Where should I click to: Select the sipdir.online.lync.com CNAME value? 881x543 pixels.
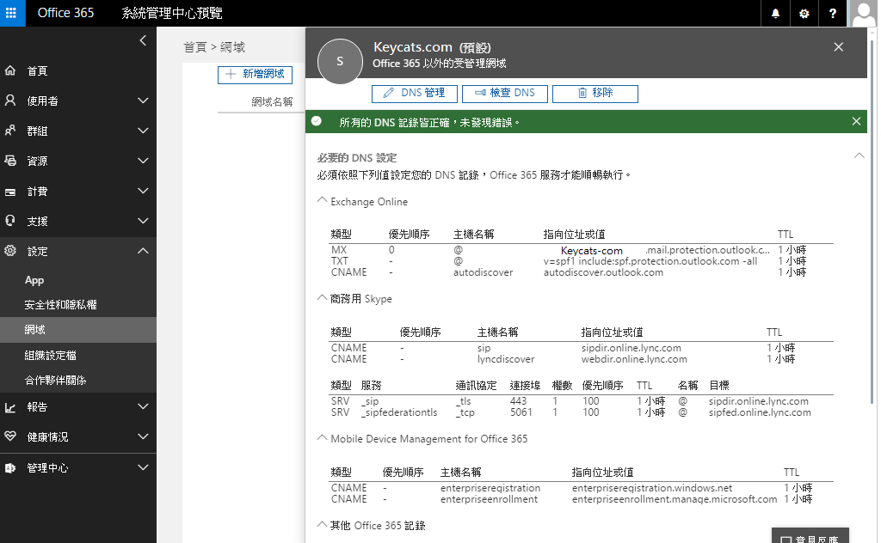tap(631, 348)
